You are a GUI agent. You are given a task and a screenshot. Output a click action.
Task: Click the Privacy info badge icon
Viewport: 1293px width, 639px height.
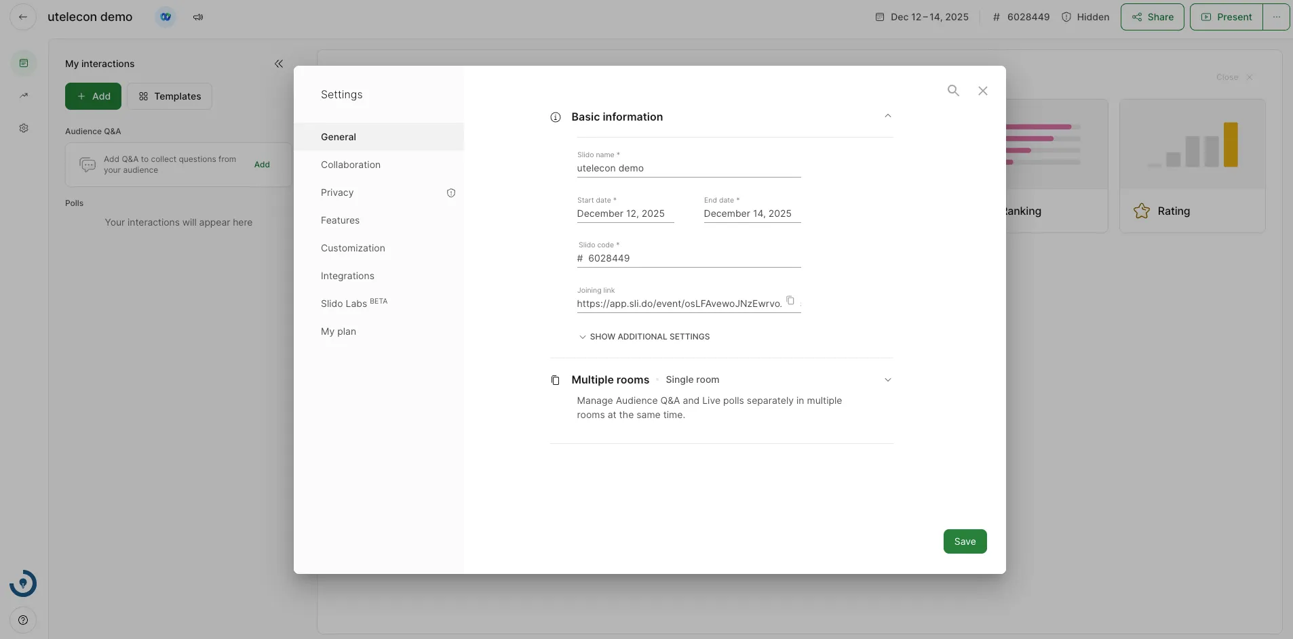(451, 193)
